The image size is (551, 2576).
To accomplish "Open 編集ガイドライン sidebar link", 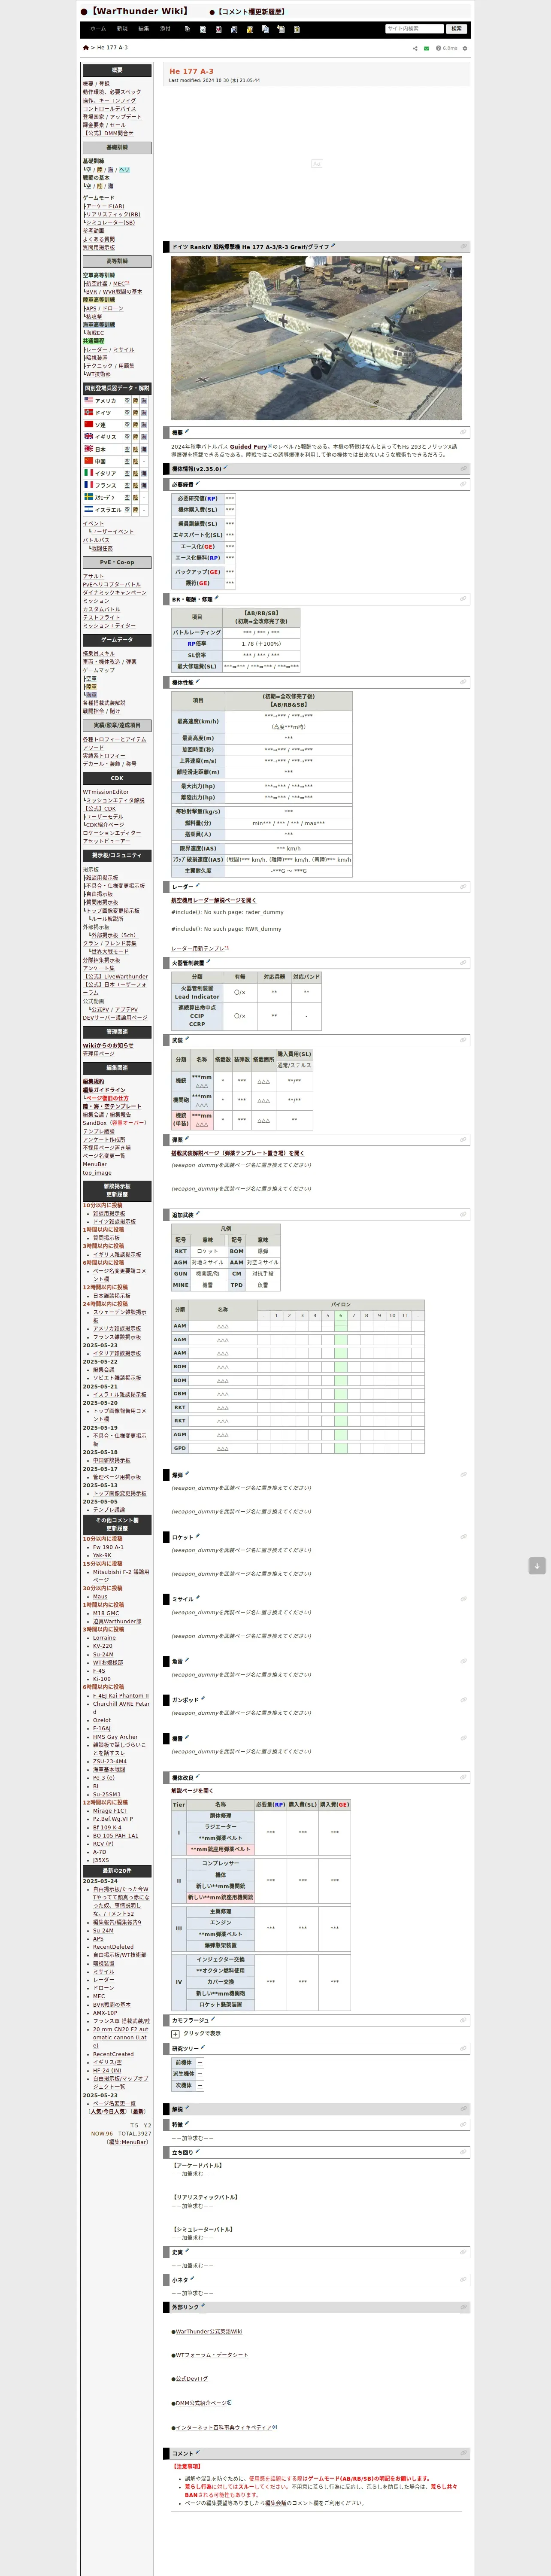I will pyautogui.click(x=104, y=1090).
